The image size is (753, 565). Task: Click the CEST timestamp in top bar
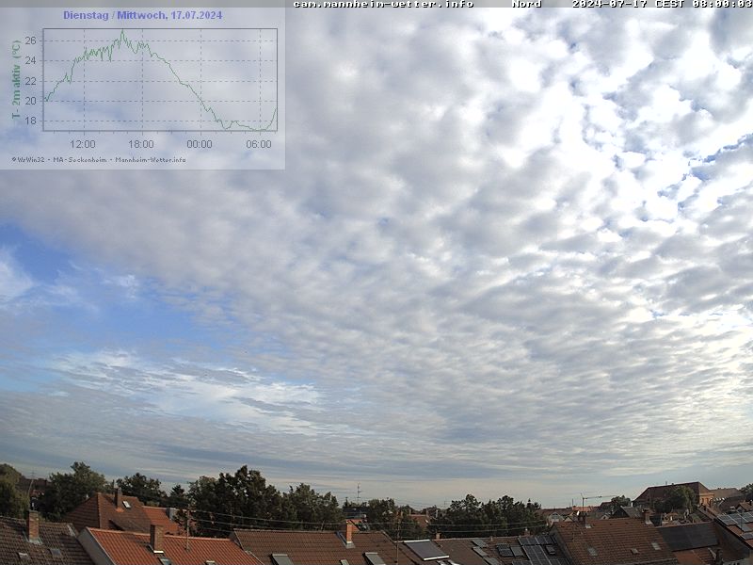pyautogui.click(x=662, y=4)
